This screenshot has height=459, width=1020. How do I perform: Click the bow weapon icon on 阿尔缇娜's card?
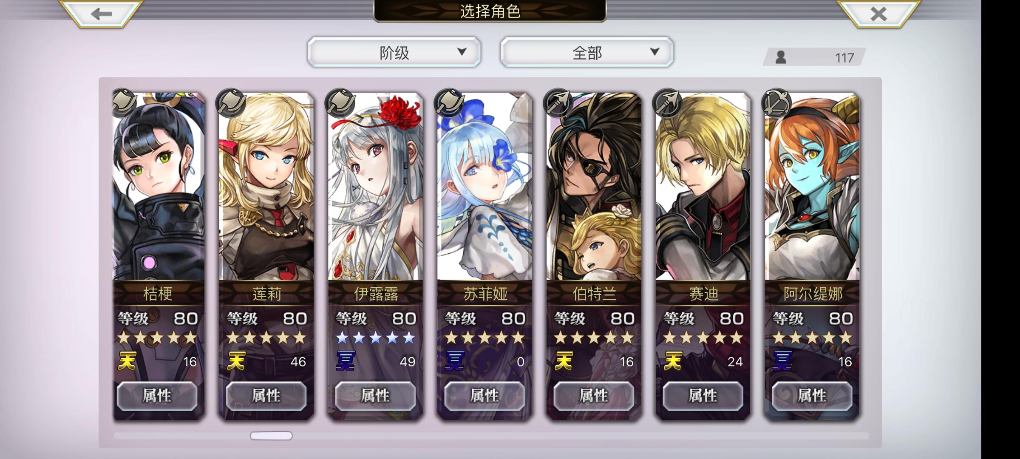point(776,103)
